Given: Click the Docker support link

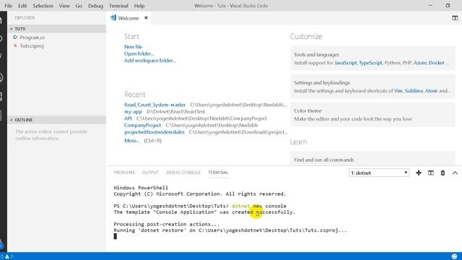Looking at the screenshot, I should point(436,63).
